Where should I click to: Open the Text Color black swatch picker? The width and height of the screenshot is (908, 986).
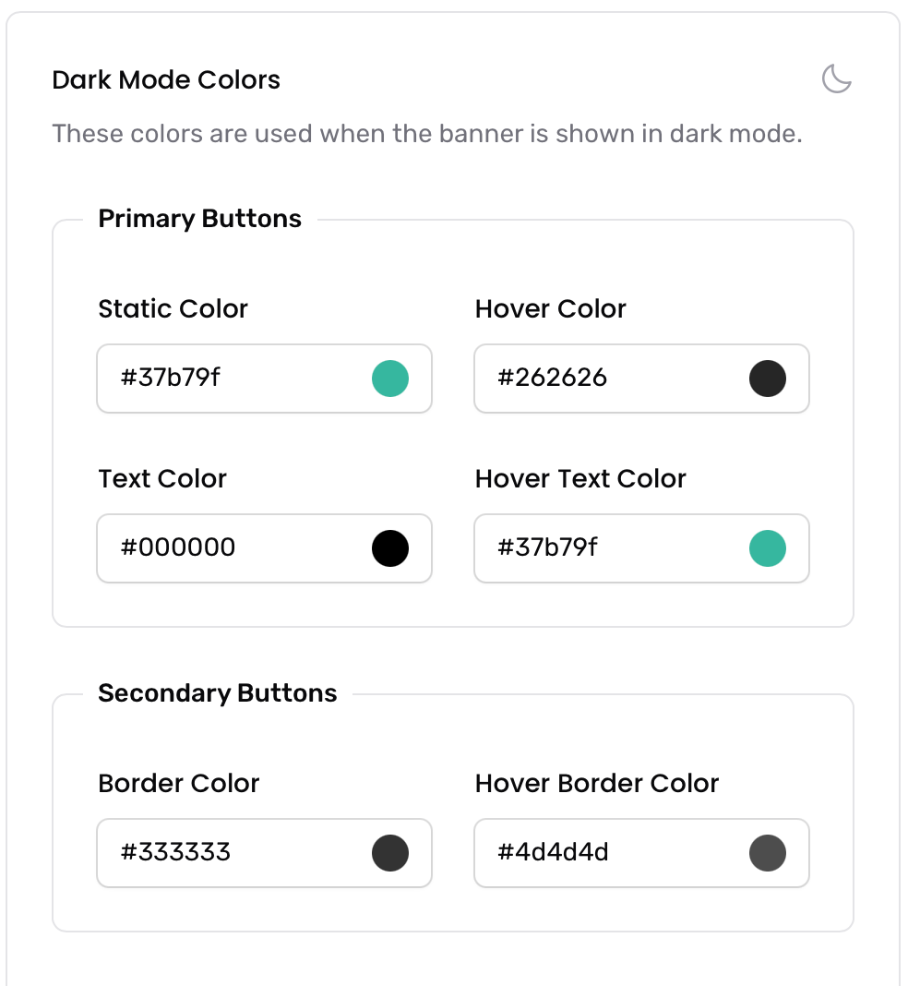(390, 548)
